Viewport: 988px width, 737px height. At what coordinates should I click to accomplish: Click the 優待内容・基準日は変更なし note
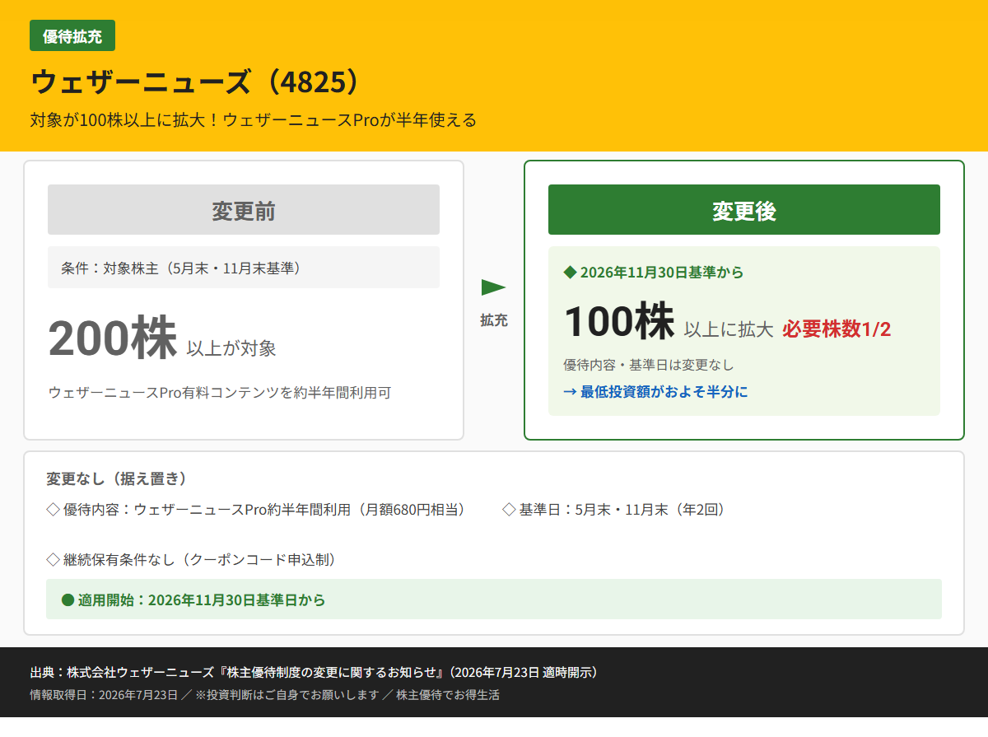click(649, 365)
